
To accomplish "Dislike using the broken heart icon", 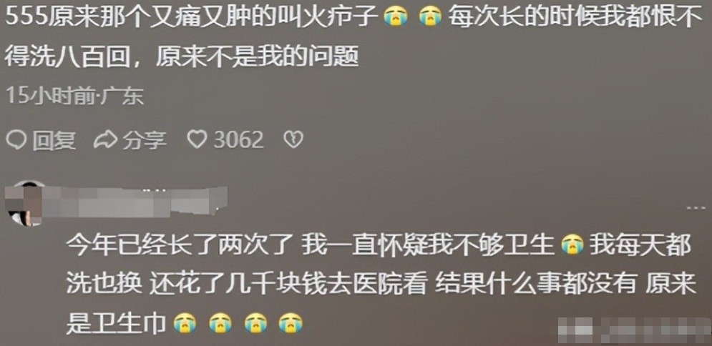I will [293, 140].
